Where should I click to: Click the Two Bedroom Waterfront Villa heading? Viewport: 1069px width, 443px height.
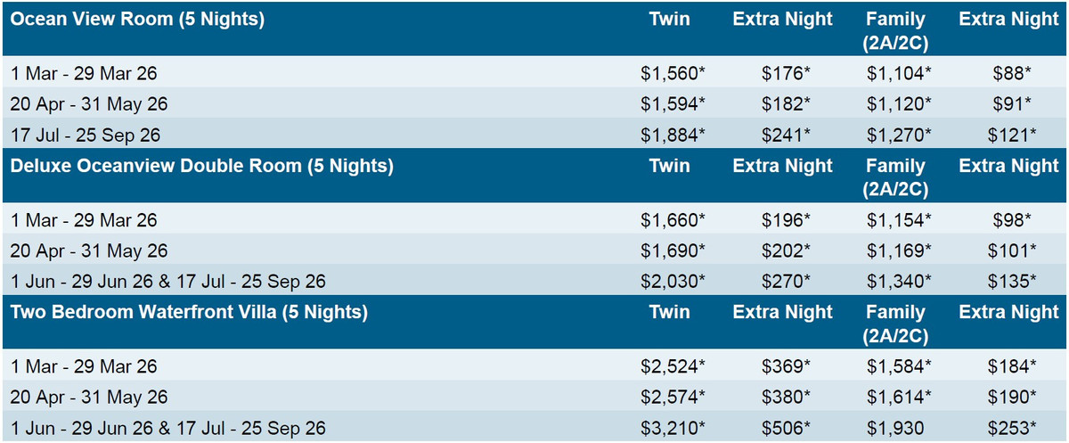pyautogui.click(x=189, y=313)
